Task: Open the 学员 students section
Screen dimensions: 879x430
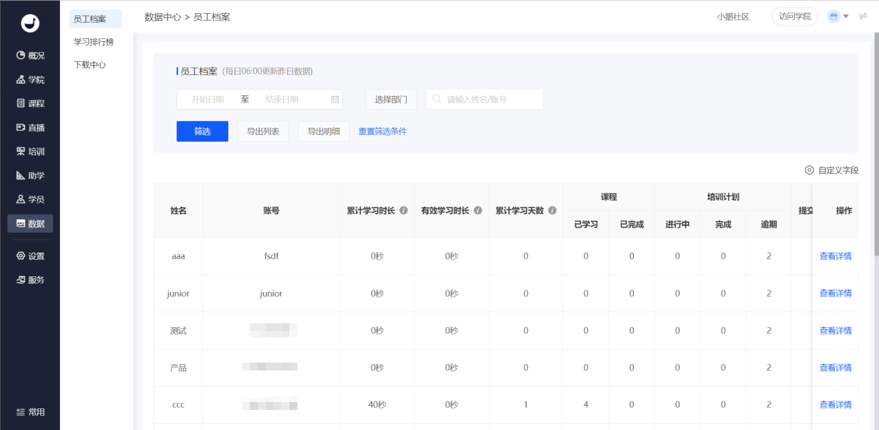Action: click(x=30, y=199)
